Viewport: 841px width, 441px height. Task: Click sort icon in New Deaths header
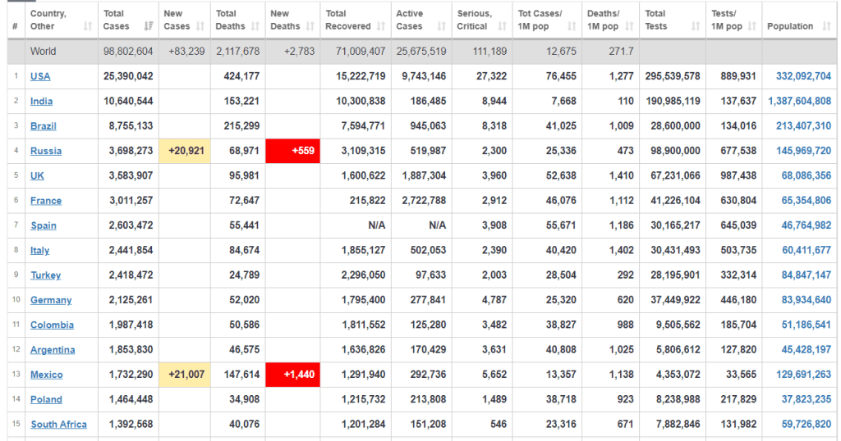coord(312,26)
